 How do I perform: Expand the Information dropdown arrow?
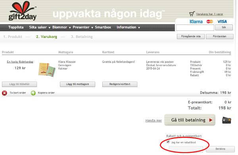tap(139, 28)
